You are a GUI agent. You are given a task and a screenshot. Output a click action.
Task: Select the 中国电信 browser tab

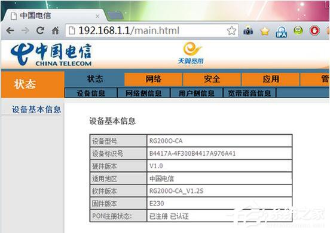54,16
